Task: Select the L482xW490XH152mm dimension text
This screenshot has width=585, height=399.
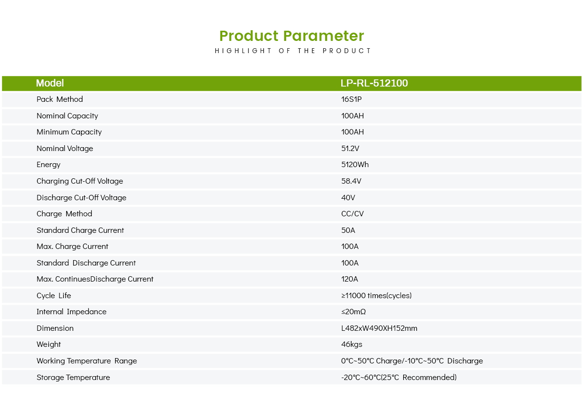Action: tap(379, 328)
